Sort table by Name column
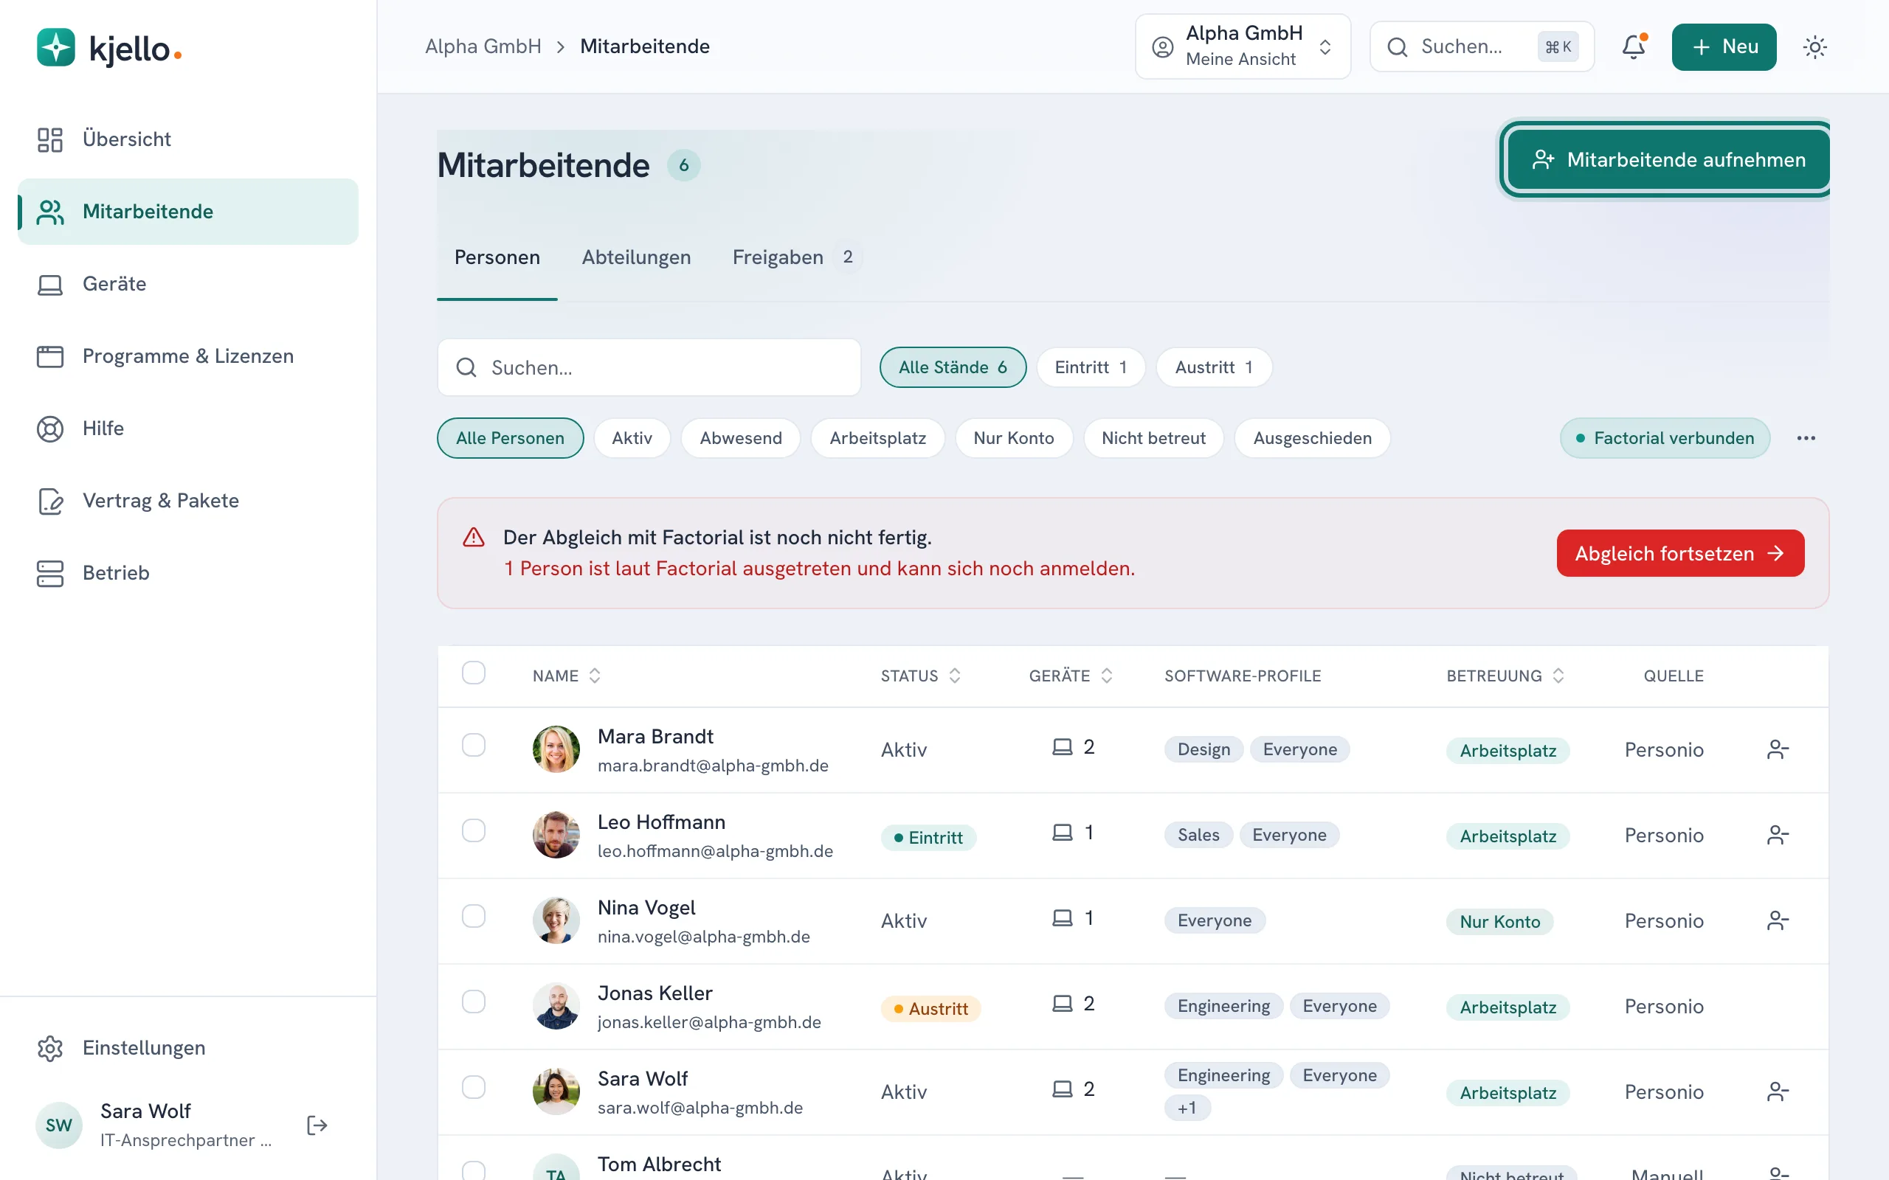Image resolution: width=1889 pixels, height=1180 pixels. [567, 676]
